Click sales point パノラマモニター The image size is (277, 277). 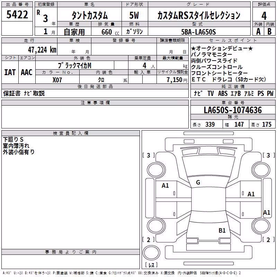pyautogui.click(x=212, y=54)
